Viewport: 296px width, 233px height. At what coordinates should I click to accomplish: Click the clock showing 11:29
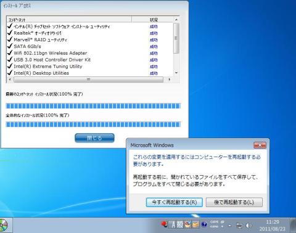(273, 225)
